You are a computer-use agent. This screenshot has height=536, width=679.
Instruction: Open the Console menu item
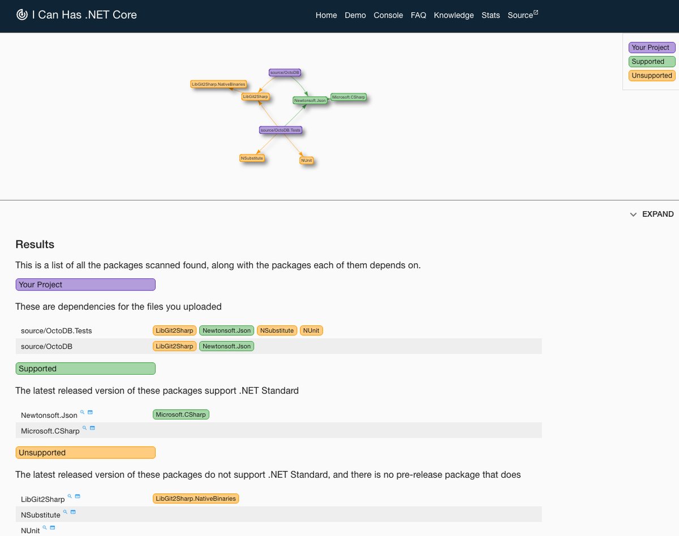click(x=388, y=15)
